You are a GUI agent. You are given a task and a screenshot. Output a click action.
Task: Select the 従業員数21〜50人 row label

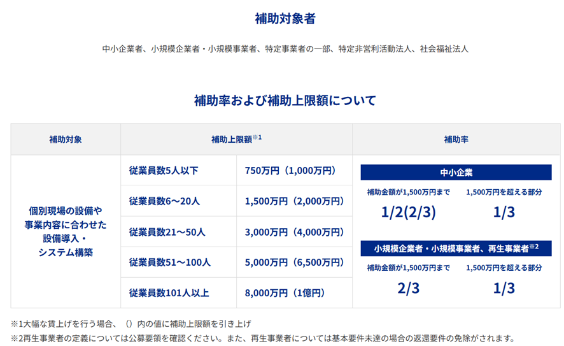(x=167, y=232)
